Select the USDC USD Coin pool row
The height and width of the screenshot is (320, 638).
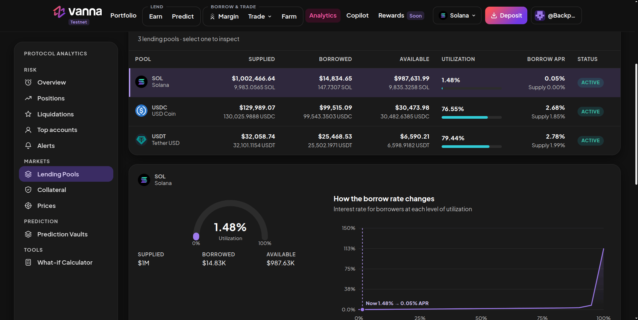click(x=374, y=111)
